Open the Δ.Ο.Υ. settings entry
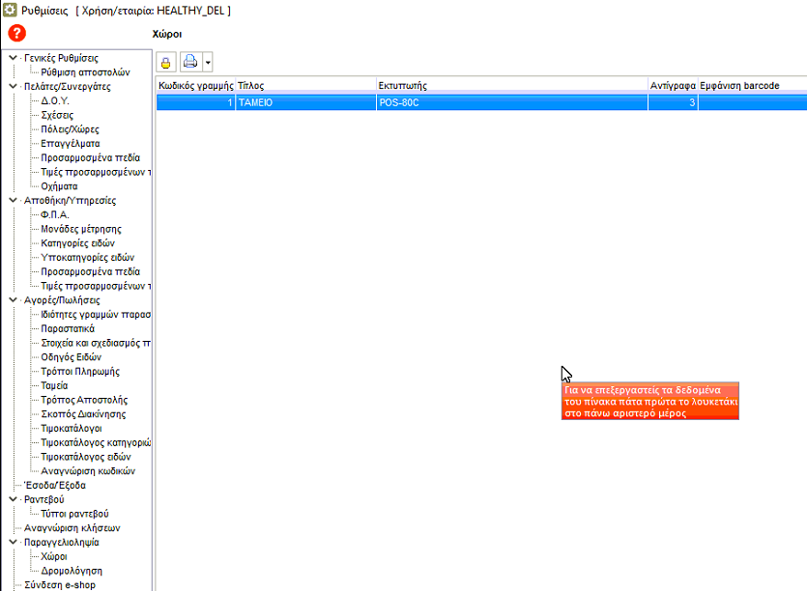The height and width of the screenshot is (591, 807). pos(54,100)
